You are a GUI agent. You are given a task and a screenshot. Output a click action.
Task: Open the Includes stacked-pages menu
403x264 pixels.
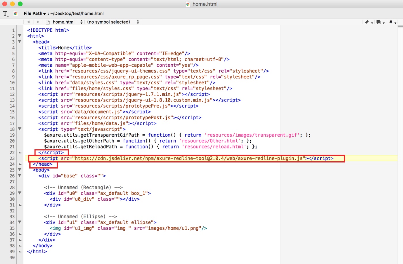pyautogui.click(x=380, y=22)
